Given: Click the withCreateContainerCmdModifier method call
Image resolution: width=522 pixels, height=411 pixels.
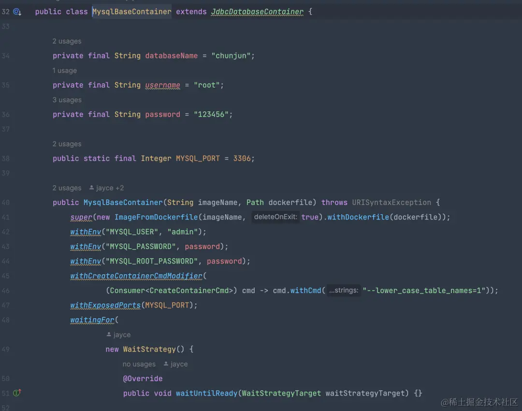Looking at the screenshot, I should point(136,276).
